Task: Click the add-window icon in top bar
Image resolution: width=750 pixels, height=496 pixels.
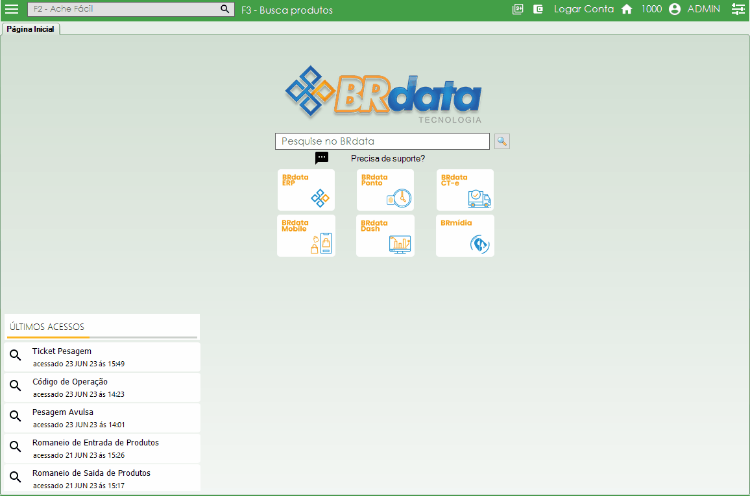Action: (x=517, y=9)
